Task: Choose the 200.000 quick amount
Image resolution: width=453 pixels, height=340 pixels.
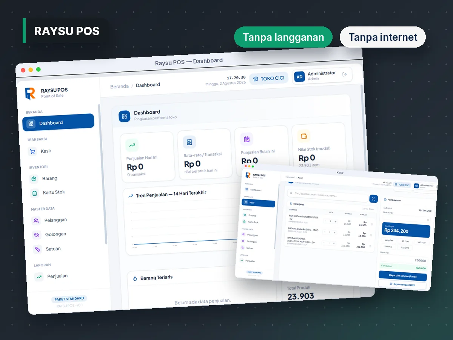Action: point(405,247)
